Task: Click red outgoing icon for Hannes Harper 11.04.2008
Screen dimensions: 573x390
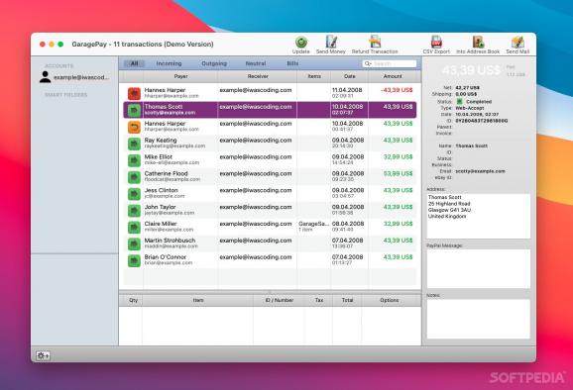Action: pos(134,93)
